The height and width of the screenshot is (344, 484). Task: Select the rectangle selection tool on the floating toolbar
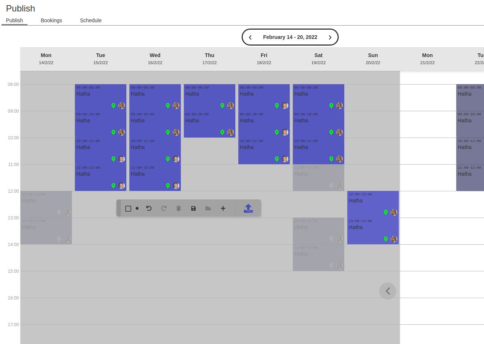(128, 208)
